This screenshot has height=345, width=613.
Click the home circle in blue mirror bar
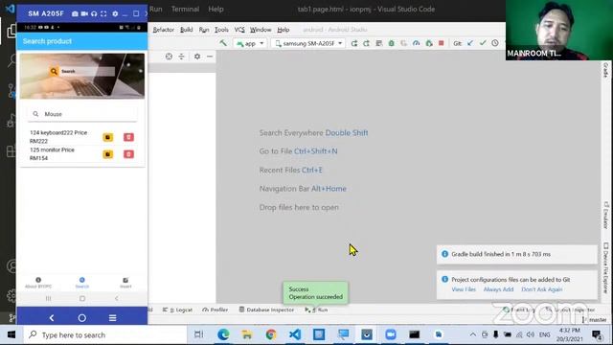point(82,318)
